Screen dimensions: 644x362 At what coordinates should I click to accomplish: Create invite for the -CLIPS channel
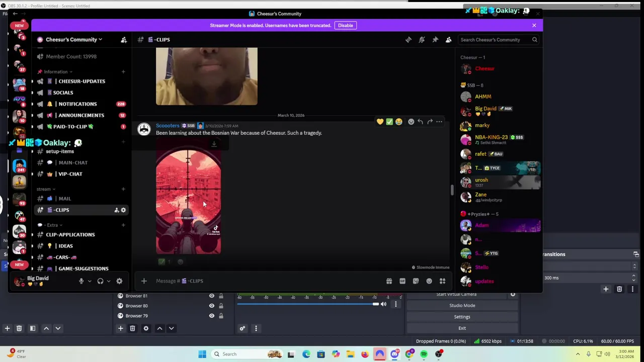tap(116, 210)
